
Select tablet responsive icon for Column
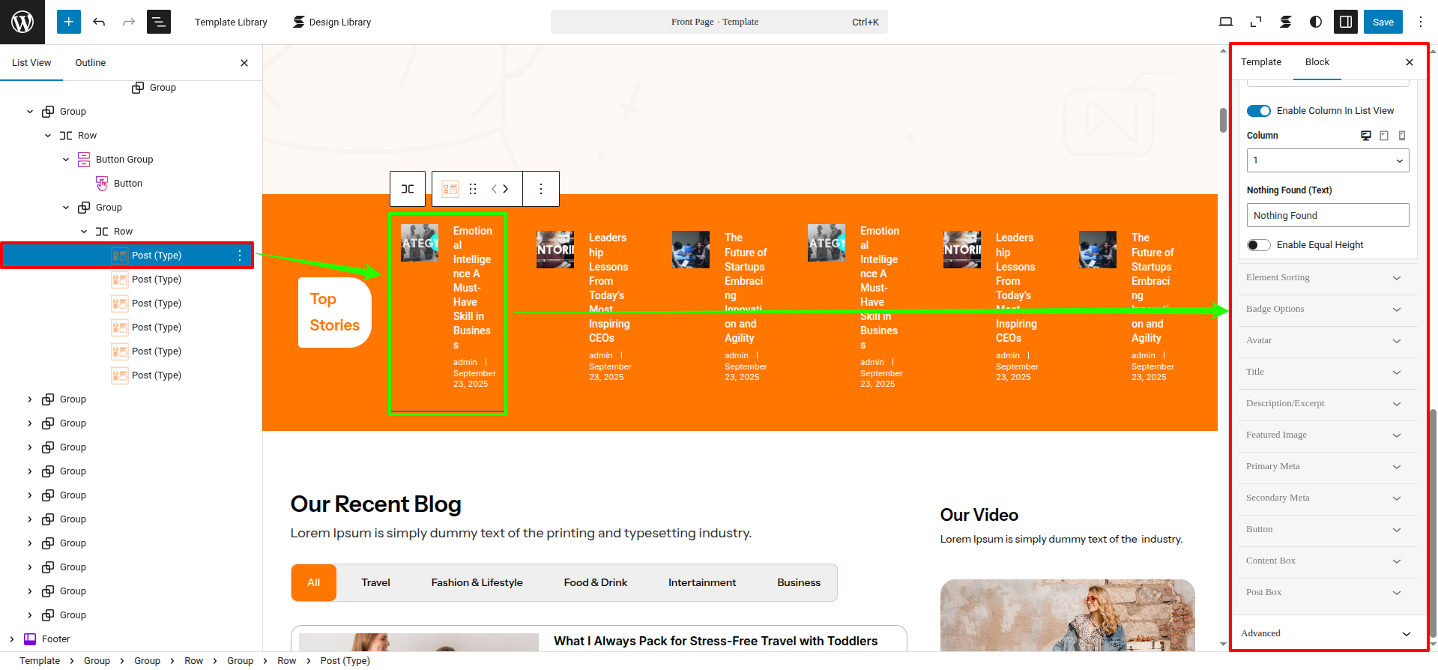[x=1384, y=136]
